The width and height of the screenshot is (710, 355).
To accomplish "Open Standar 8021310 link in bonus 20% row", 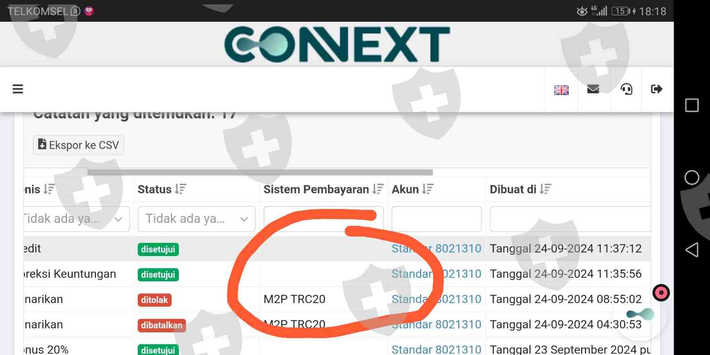I will pos(436,349).
